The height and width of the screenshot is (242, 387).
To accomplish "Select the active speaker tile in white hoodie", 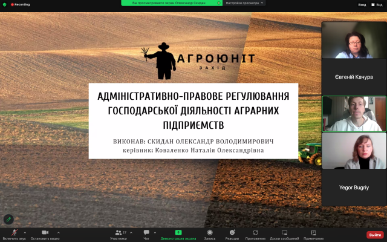I will tap(354, 114).
